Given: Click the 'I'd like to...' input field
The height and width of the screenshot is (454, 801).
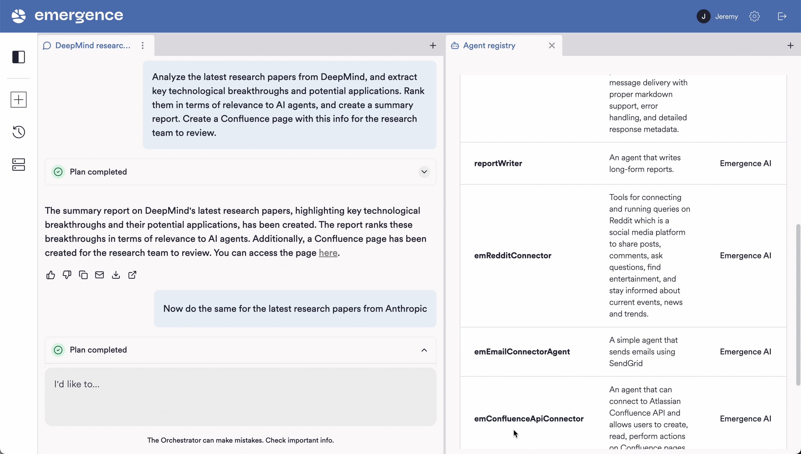Looking at the screenshot, I should pyautogui.click(x=240, y=397).
